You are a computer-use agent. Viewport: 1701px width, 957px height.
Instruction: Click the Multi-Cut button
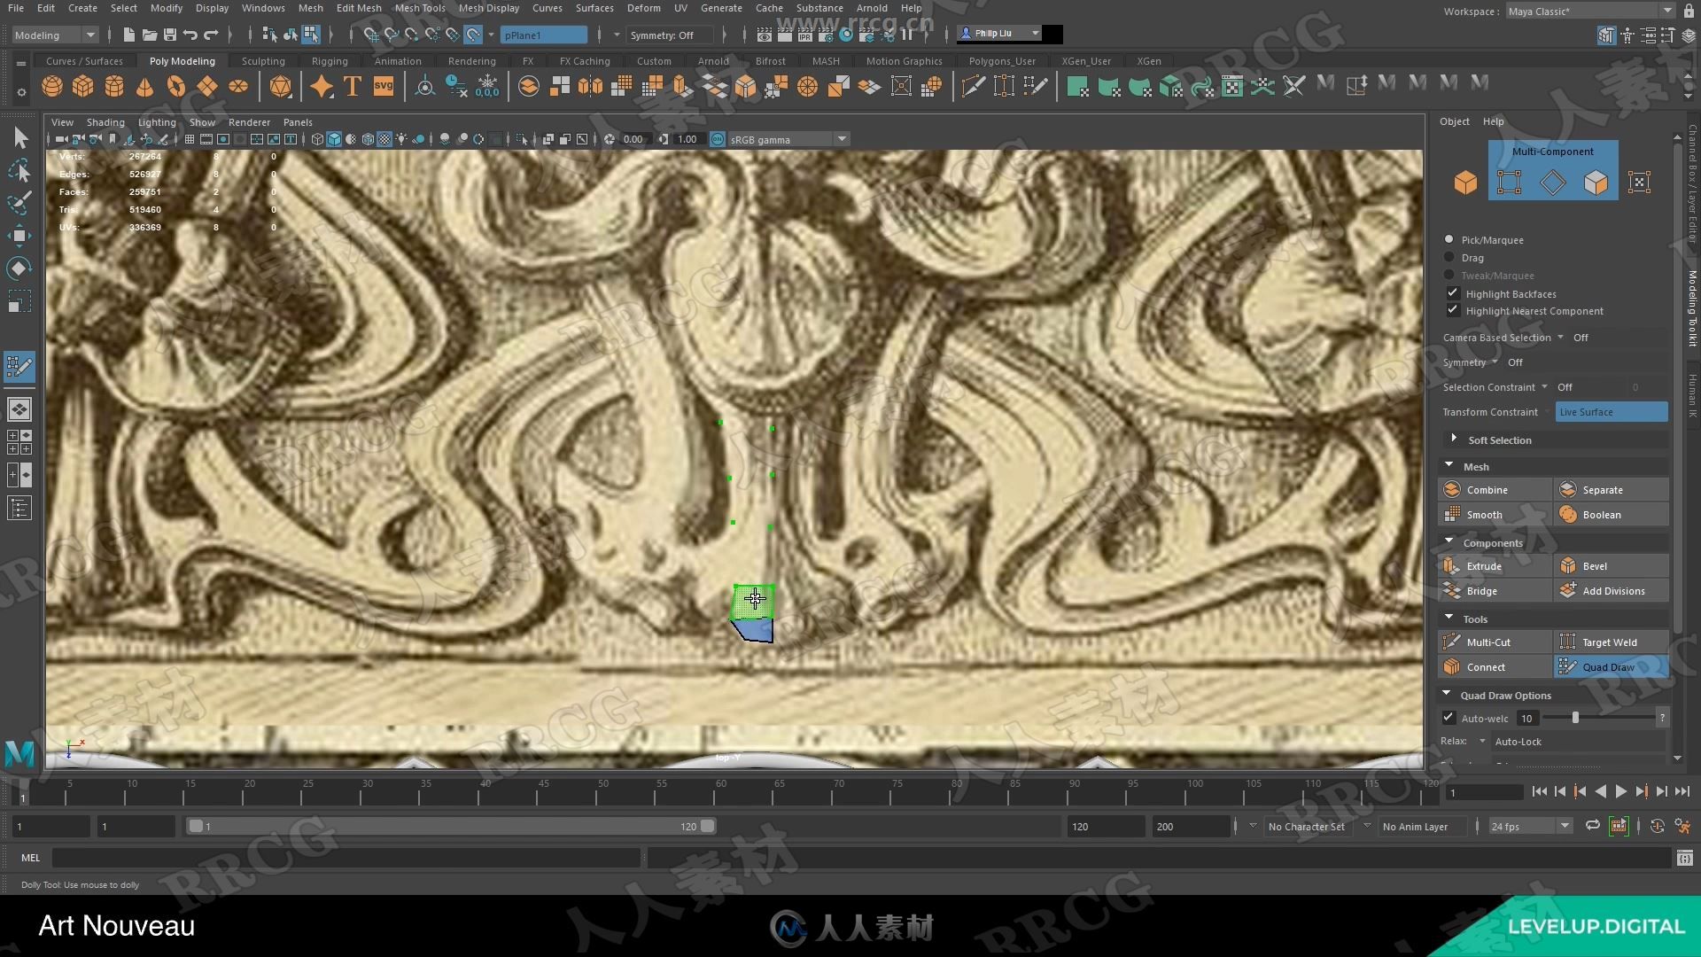tap(1495, 642)
